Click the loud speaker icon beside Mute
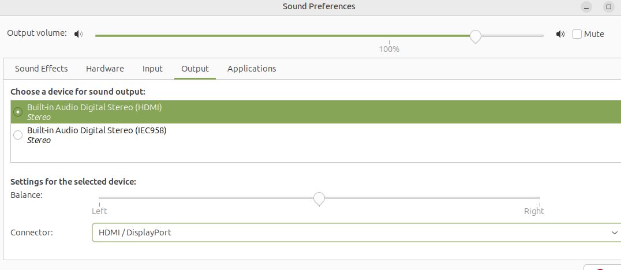Viewport: 621px width, 270px height. 560,34
